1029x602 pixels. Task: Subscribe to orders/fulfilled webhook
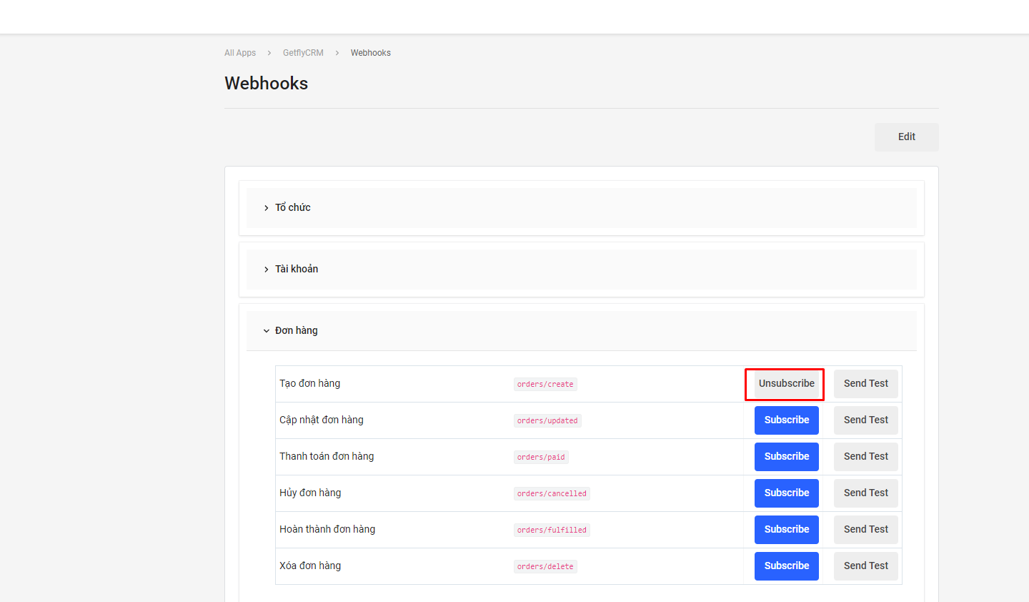pyautogui.click(x=786, y=530)
